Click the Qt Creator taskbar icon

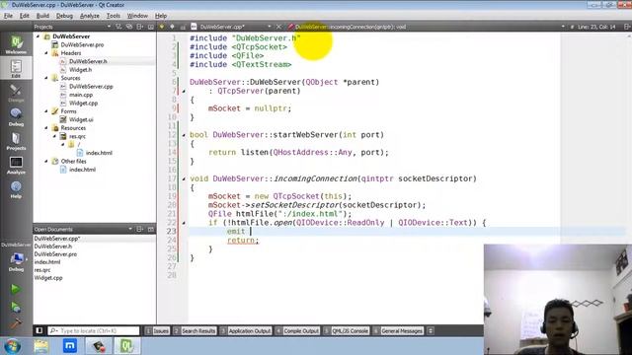tap(126, 346)
